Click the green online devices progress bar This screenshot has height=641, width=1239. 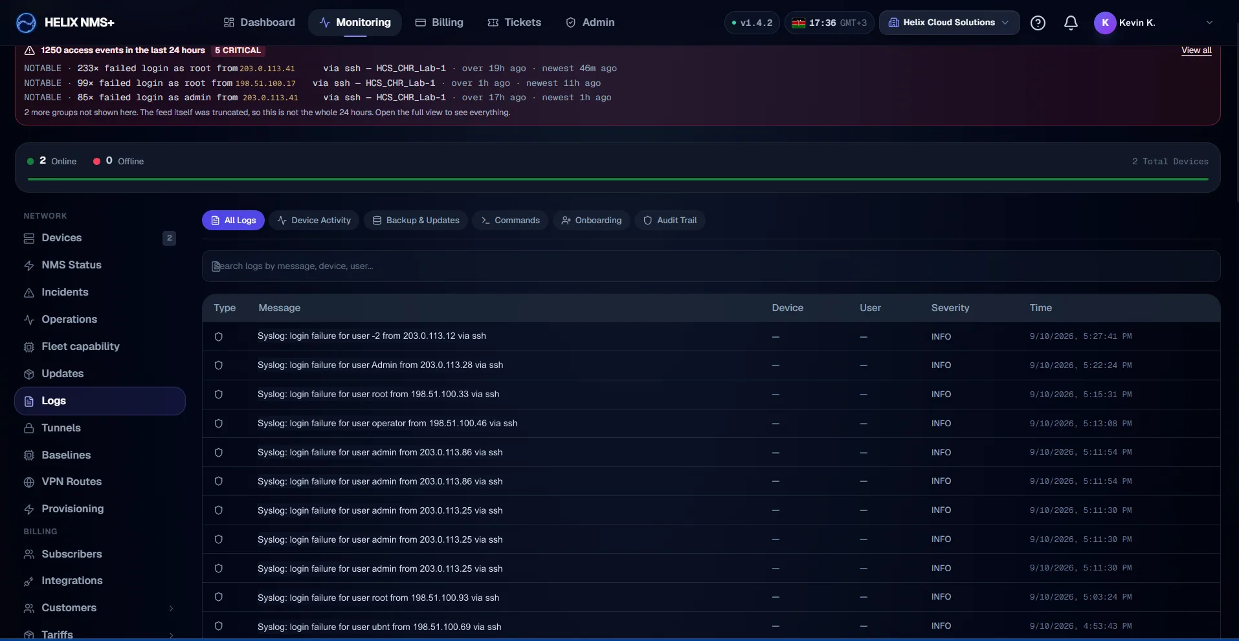(618, 179)
